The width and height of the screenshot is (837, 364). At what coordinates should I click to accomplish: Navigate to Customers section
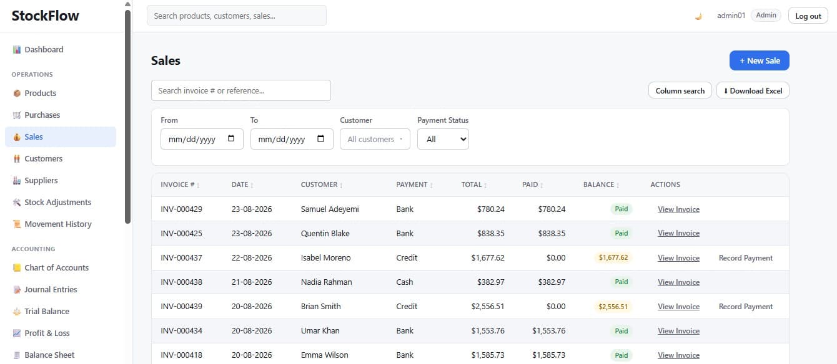click(61, 159)
